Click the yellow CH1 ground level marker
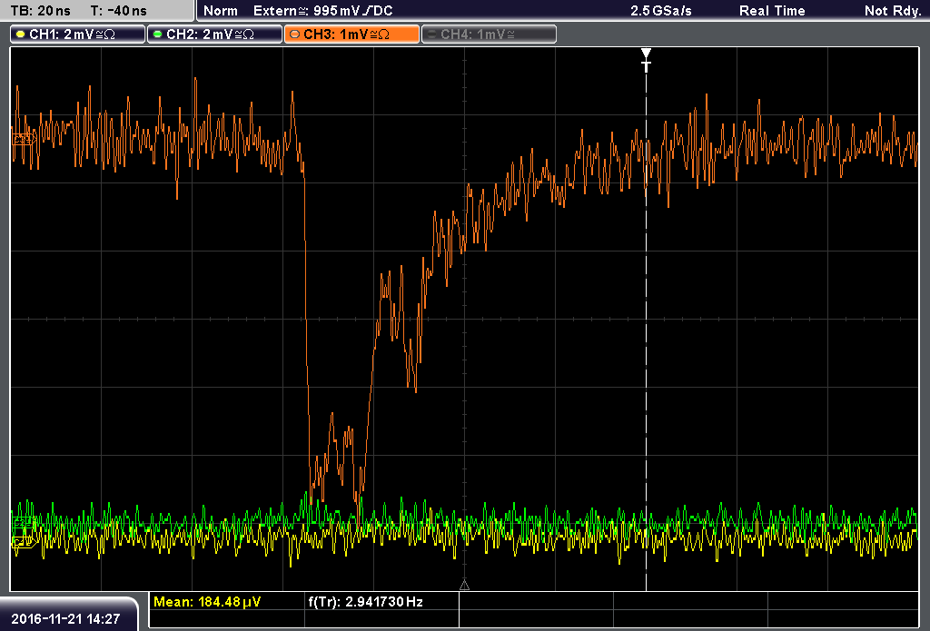Screen dimensions: 930x631 point(23,541)
